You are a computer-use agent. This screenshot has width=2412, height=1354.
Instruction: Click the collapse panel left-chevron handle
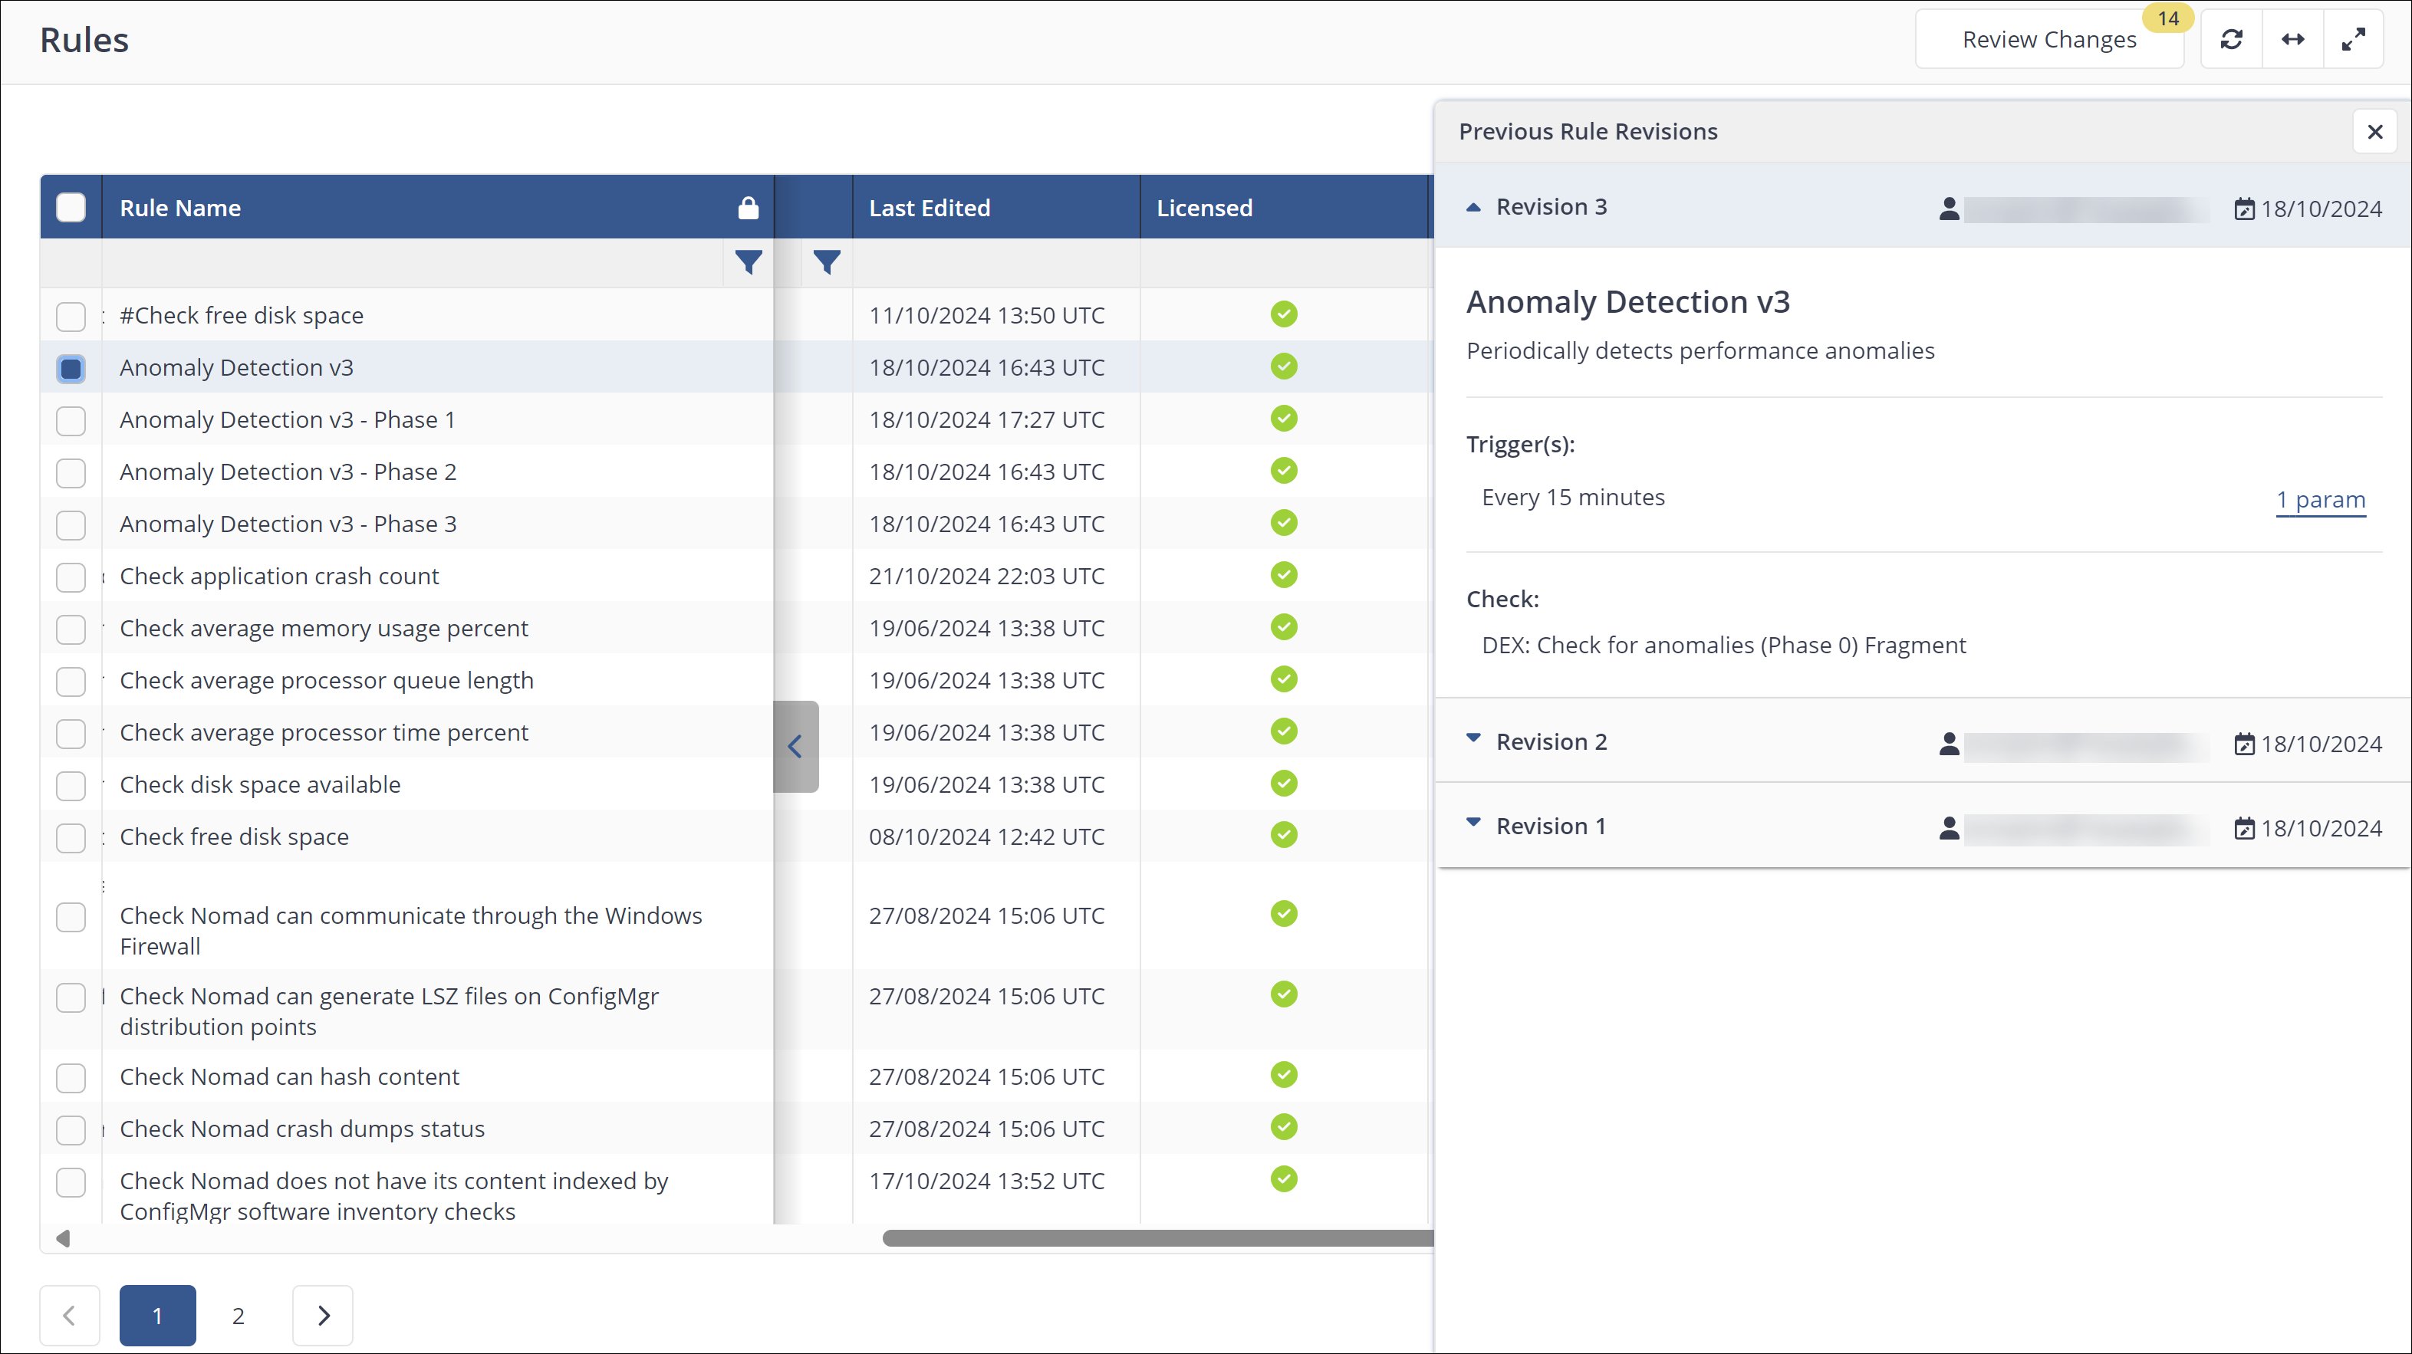point(795,746)
